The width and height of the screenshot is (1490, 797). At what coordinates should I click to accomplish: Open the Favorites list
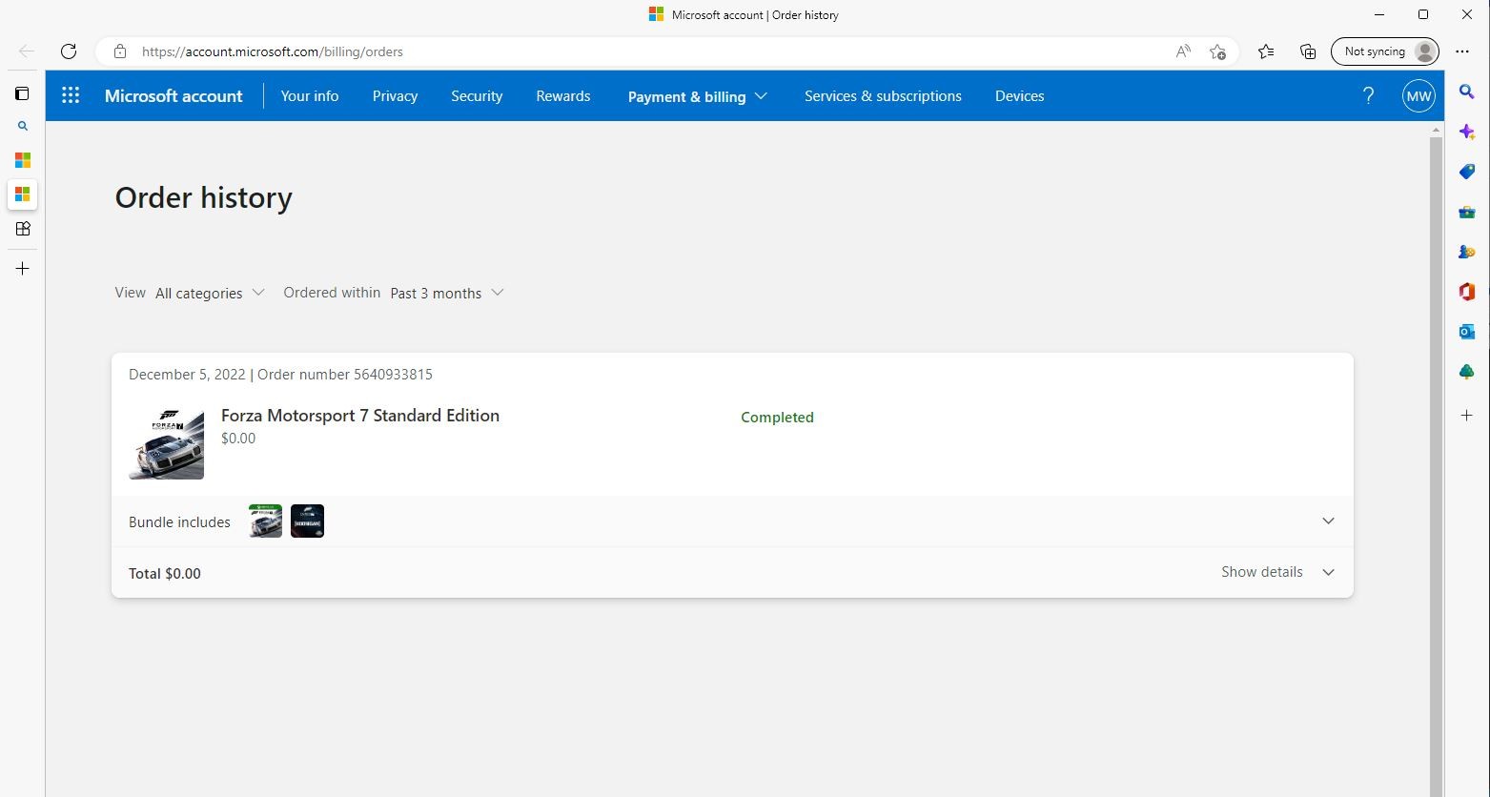(x=1266, y=51)
